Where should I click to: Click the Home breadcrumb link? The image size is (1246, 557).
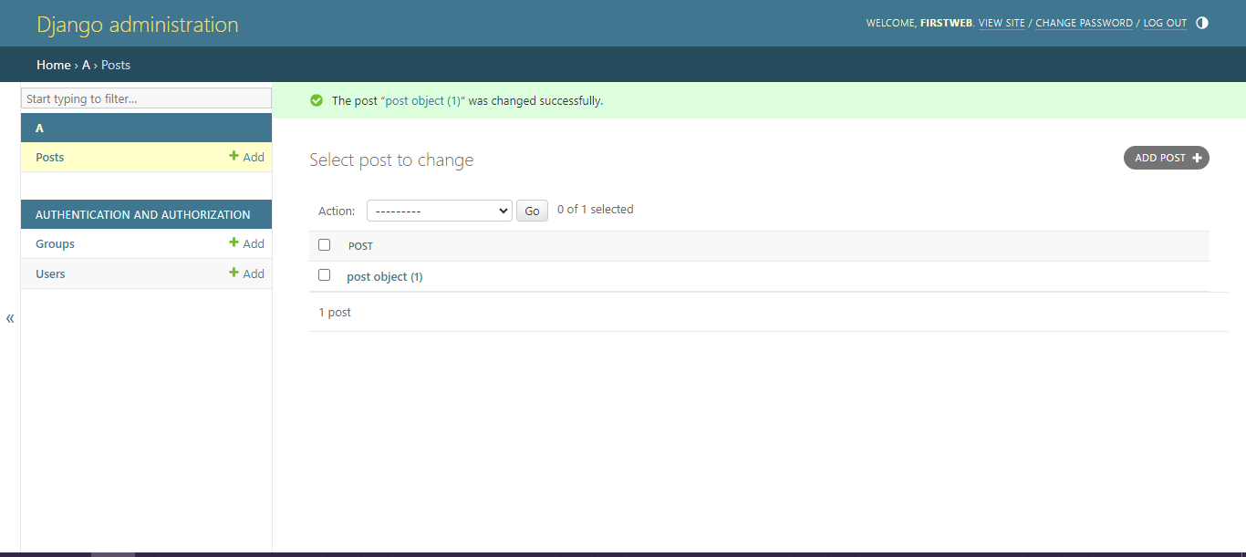(x=53, y=65)
